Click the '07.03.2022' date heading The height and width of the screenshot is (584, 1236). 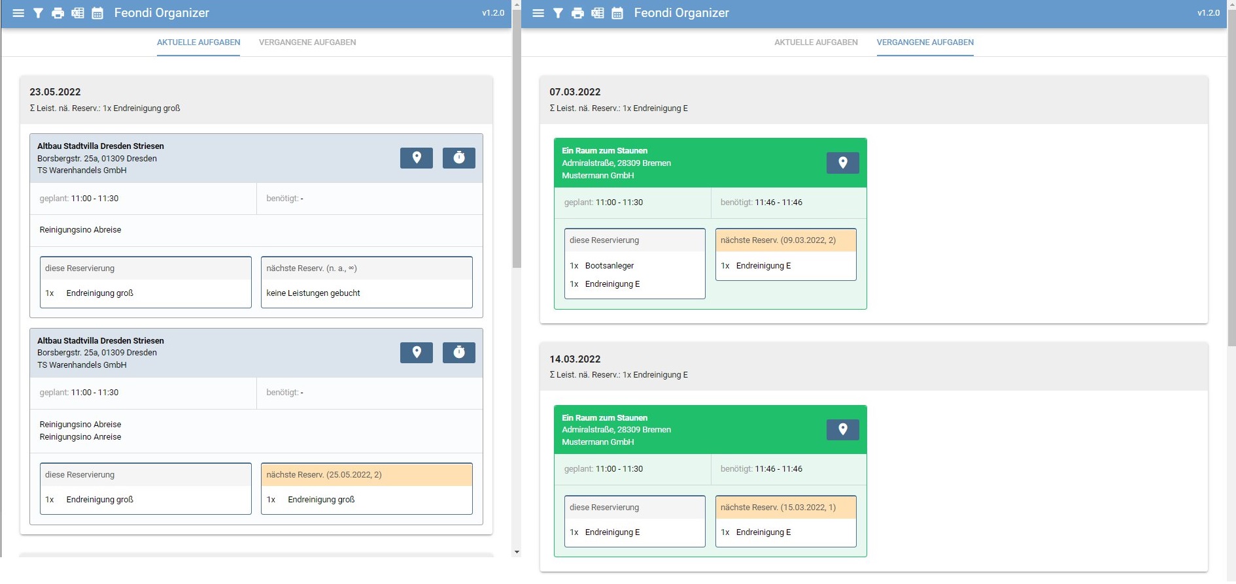[x=575, y=92]
